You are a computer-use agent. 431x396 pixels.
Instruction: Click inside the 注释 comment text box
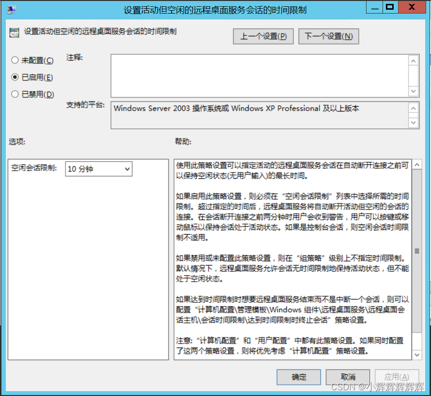pos(259,76)
